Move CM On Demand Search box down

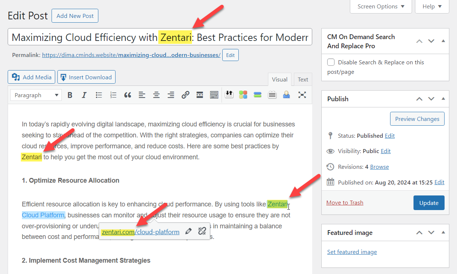(431, 41)
